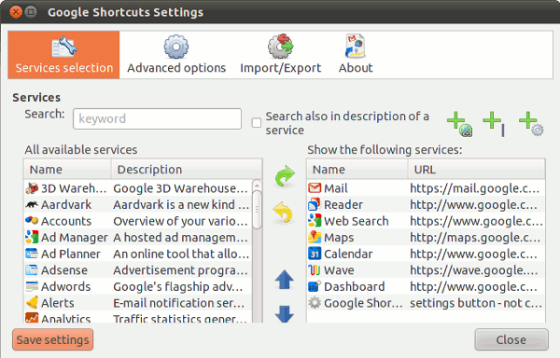Move selected service up with blue arrow
Screen dimensions: 560x358
(x=285, y=279)
